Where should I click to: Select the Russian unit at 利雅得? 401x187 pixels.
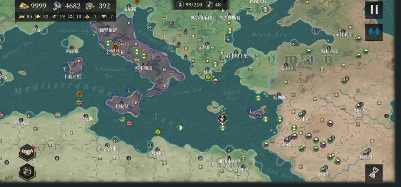coord(366,153)
